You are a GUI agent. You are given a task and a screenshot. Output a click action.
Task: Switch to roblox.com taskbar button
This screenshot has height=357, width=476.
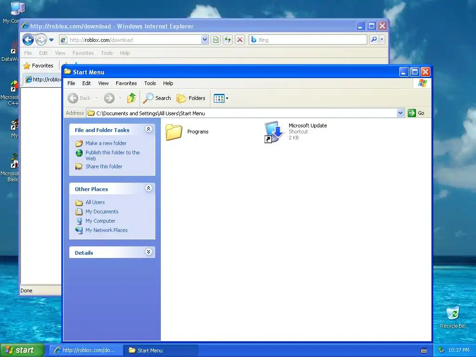click(86, 350)
